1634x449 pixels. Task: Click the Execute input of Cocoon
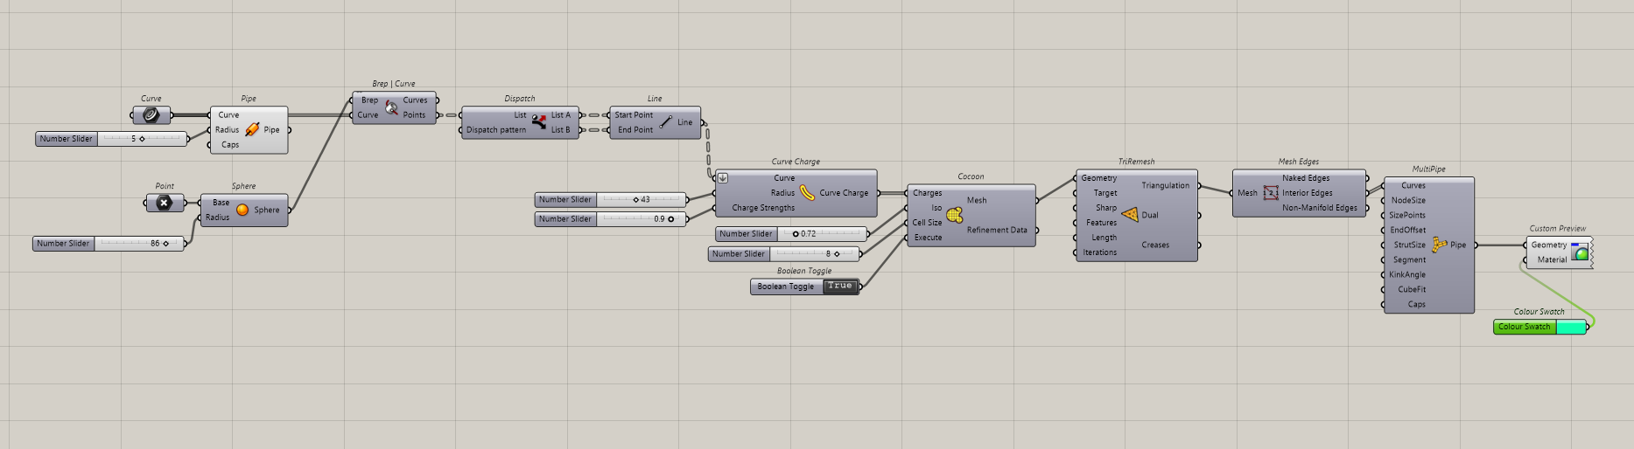(928, 238)
